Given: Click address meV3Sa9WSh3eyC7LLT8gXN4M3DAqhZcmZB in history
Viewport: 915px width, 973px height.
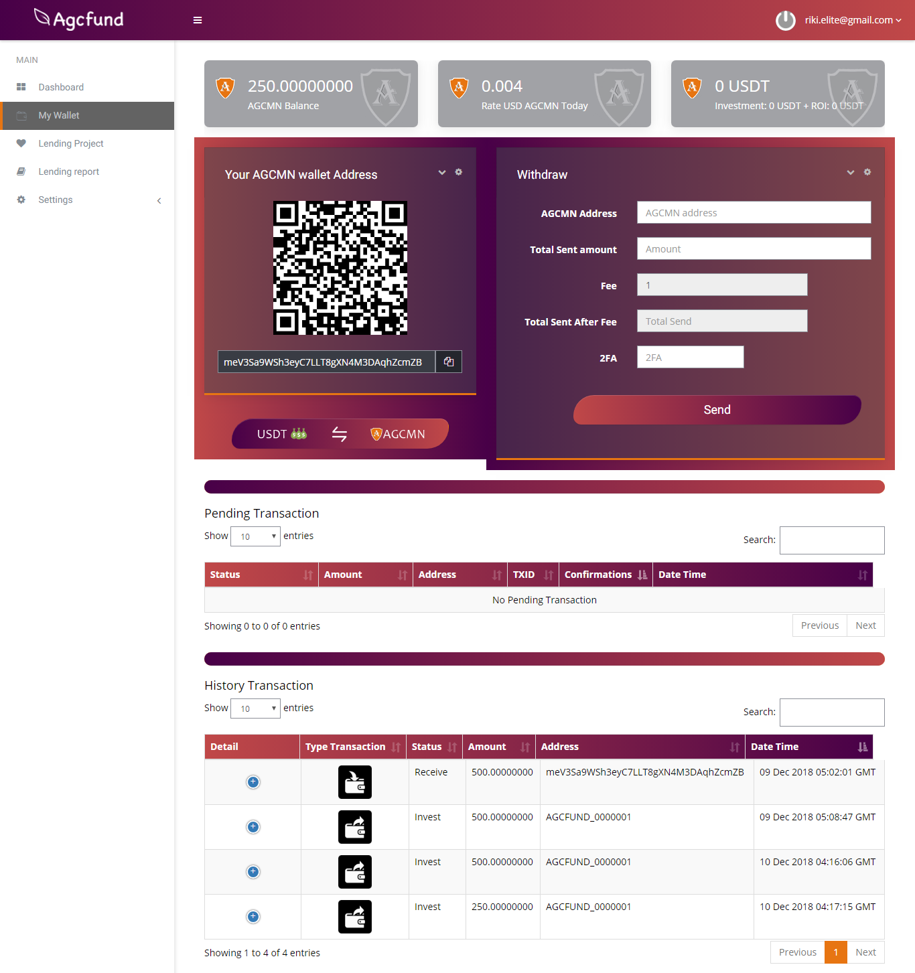Looking at the screenshot, I should point(645,772).
